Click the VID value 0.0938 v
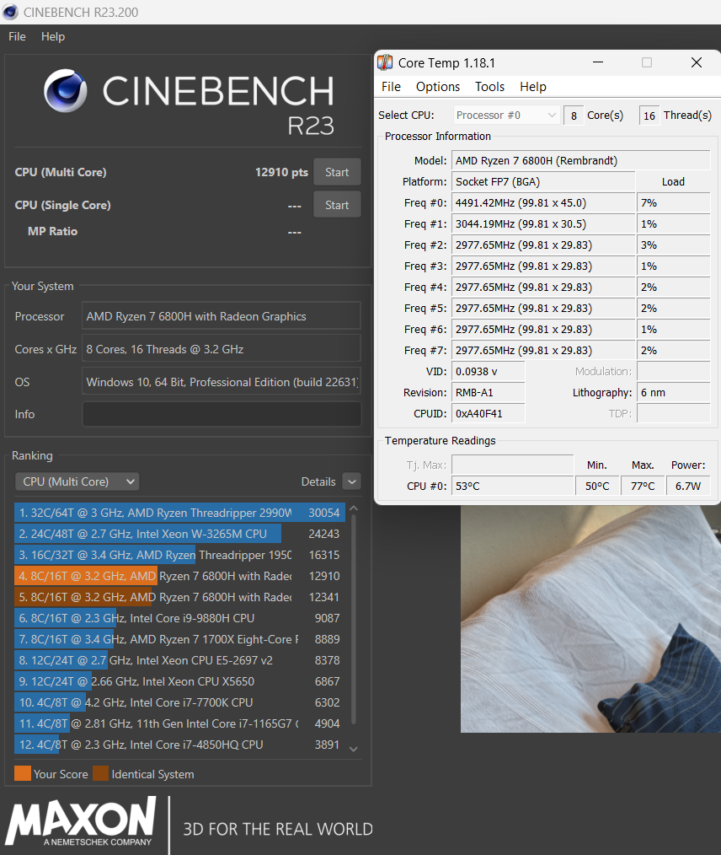Screen dimensions: 721x855 [x=489, y=371]
